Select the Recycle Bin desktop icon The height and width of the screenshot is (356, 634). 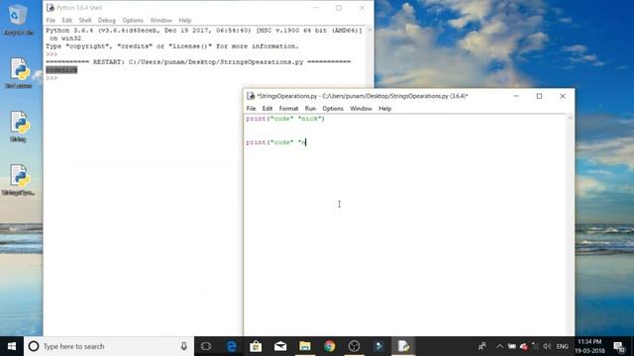(x=18, y=20)
